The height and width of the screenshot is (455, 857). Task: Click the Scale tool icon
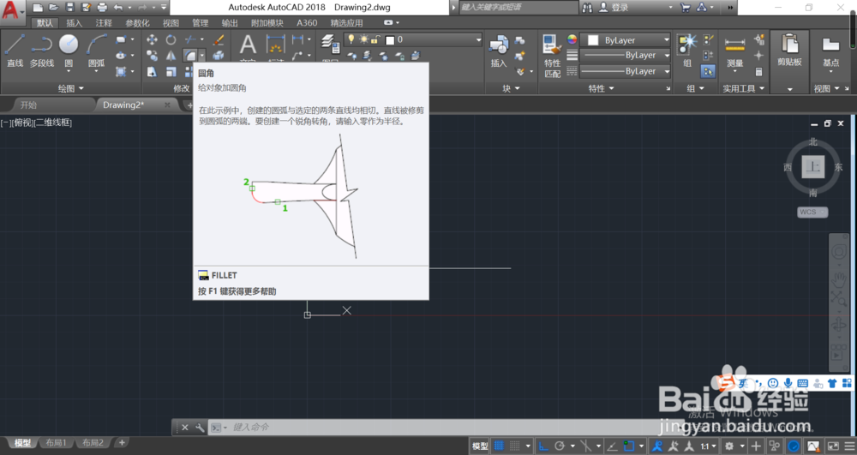click(x=171, y=72)
